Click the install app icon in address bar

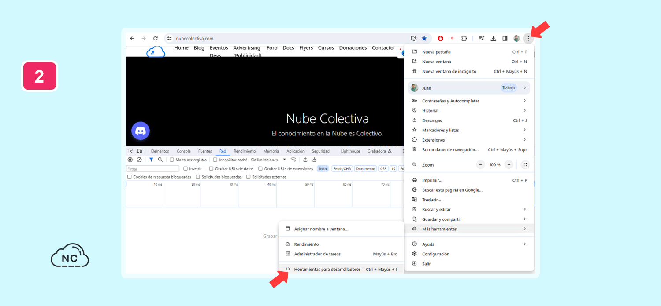414,39
